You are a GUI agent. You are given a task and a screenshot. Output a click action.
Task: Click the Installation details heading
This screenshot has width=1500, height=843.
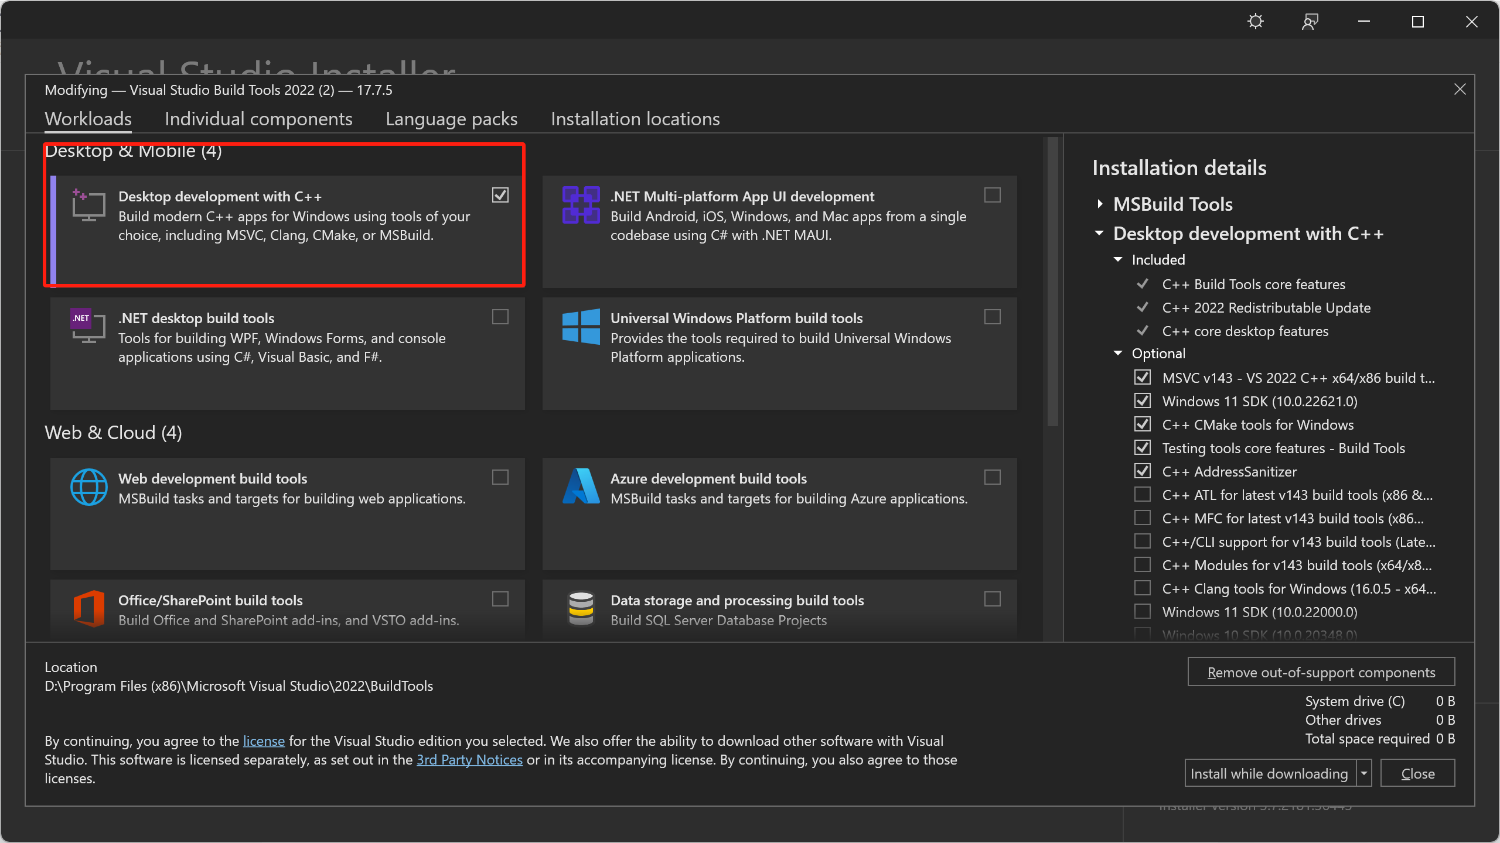(x=1179, y=167)
